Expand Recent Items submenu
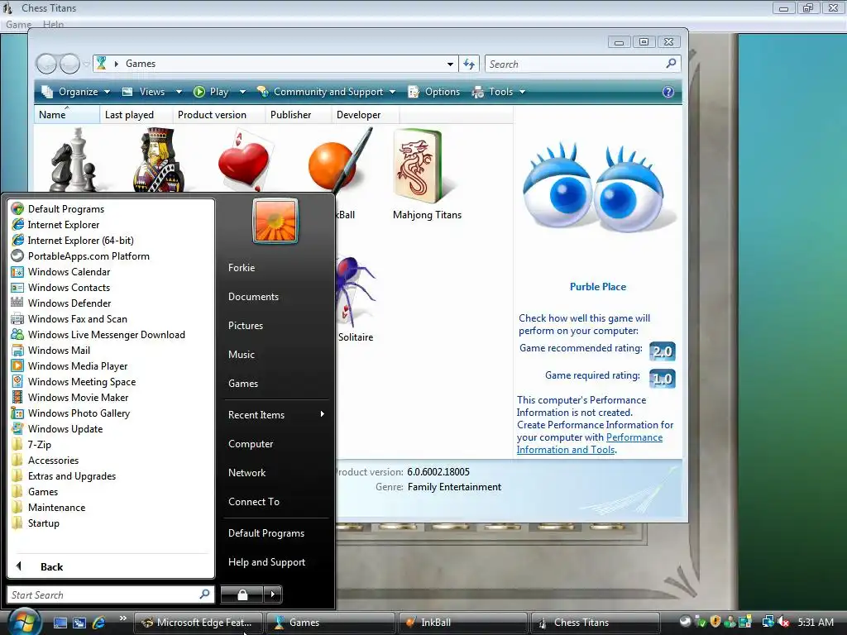This screenshot has width=847, height=635. pyautogui.click(x=276, y=415)
